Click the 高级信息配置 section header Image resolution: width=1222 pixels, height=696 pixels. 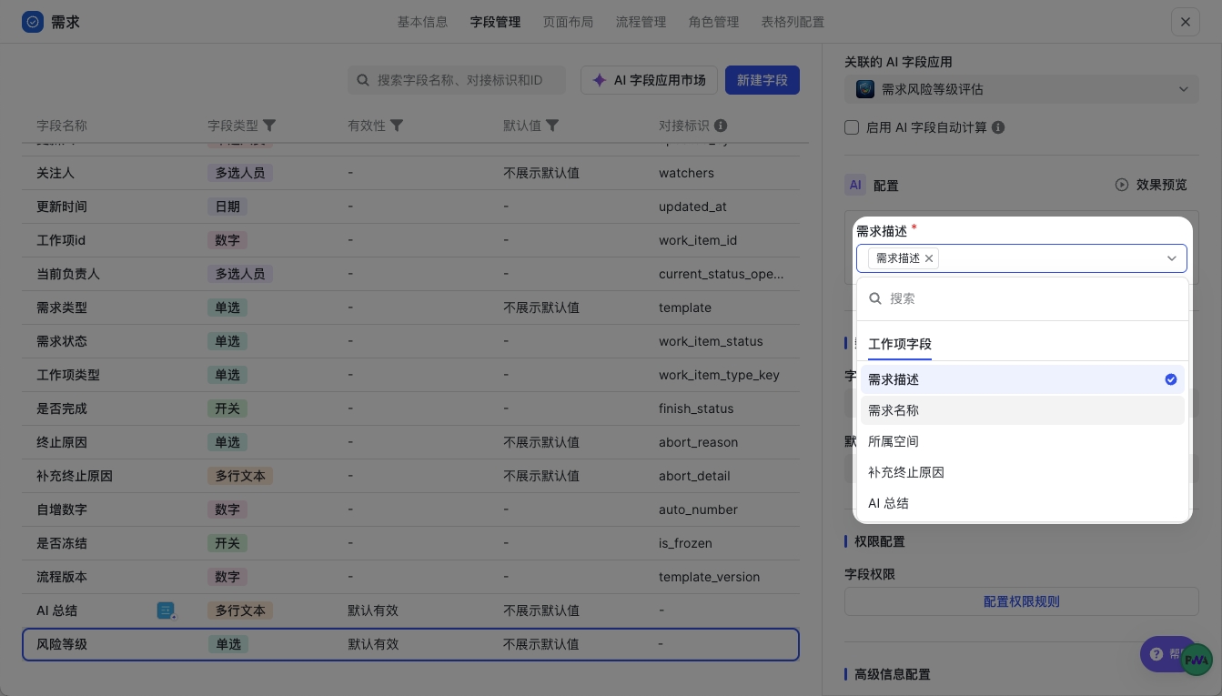(x=892, y=674)
